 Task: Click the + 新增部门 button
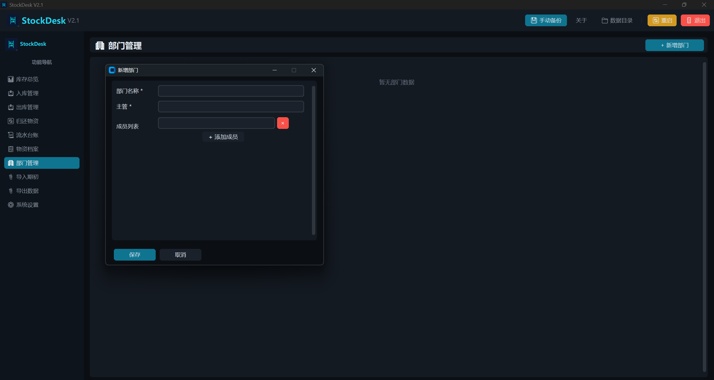(674, 45)
